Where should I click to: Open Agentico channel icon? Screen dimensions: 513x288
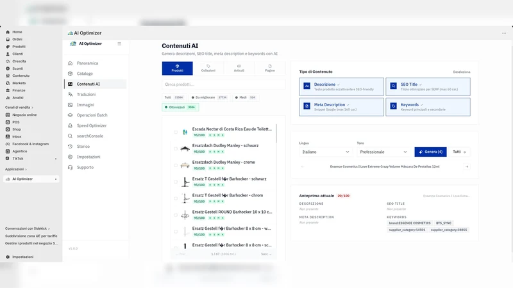pos(8,151)
